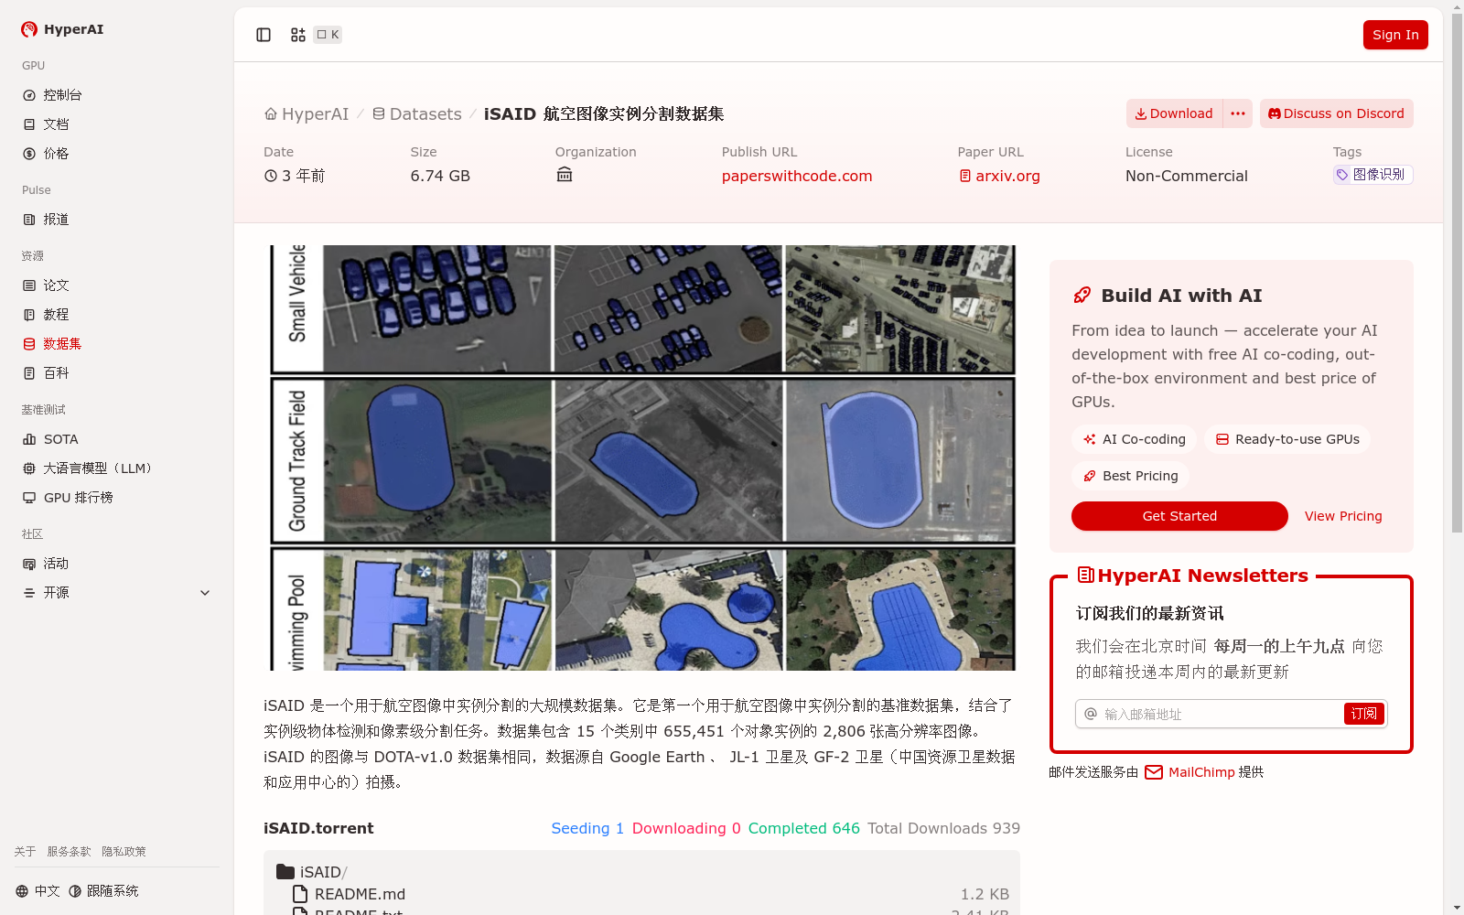Click the 数据集 database icon in the sidebar
1464x915 pixels.
coord(29,344)
